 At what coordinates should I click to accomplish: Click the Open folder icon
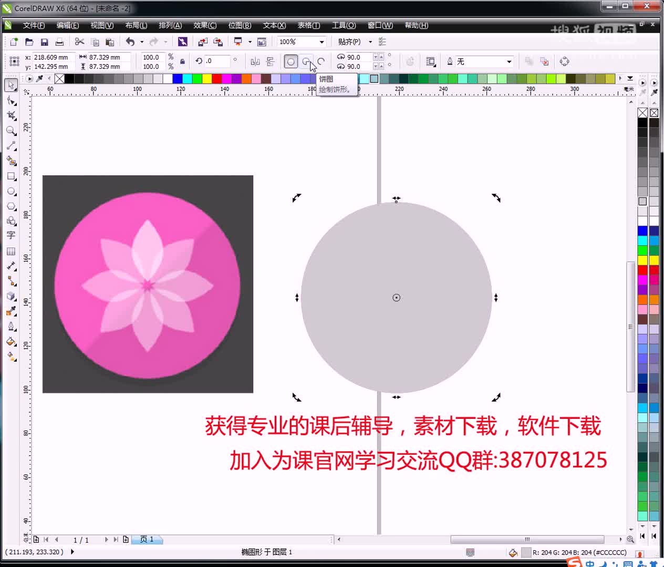[29, 42]
